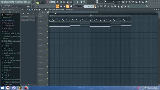Image resolution: width=160 pixels, height=90 pixels.
Task: Expand the Packs folder in browser
Action: coord(6,77)
